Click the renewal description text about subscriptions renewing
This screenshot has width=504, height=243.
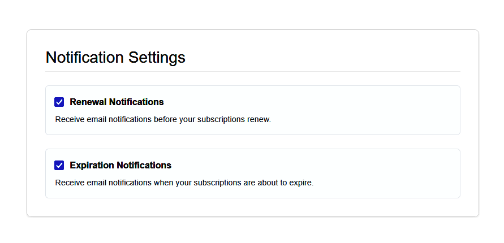pos(163,120)
